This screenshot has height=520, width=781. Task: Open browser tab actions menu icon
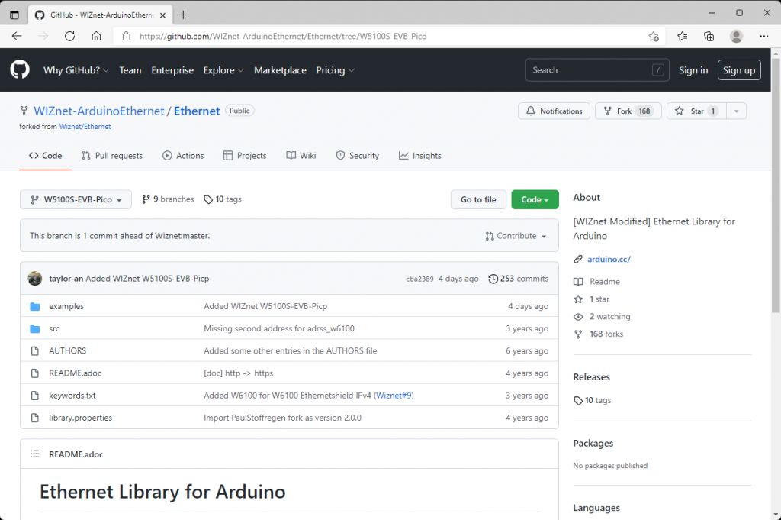[14, 15]
